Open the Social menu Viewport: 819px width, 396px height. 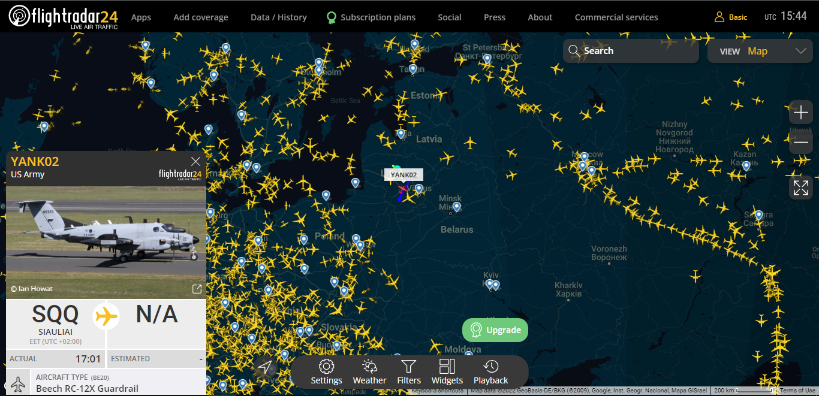450,17
